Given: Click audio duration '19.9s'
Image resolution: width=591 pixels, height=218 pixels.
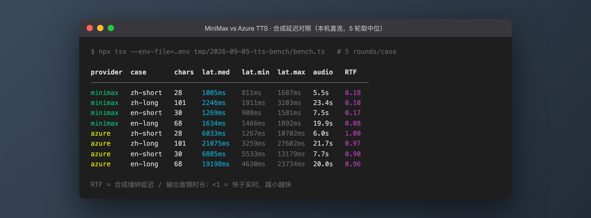Looking at the screenshot, I should click(323, 123).
